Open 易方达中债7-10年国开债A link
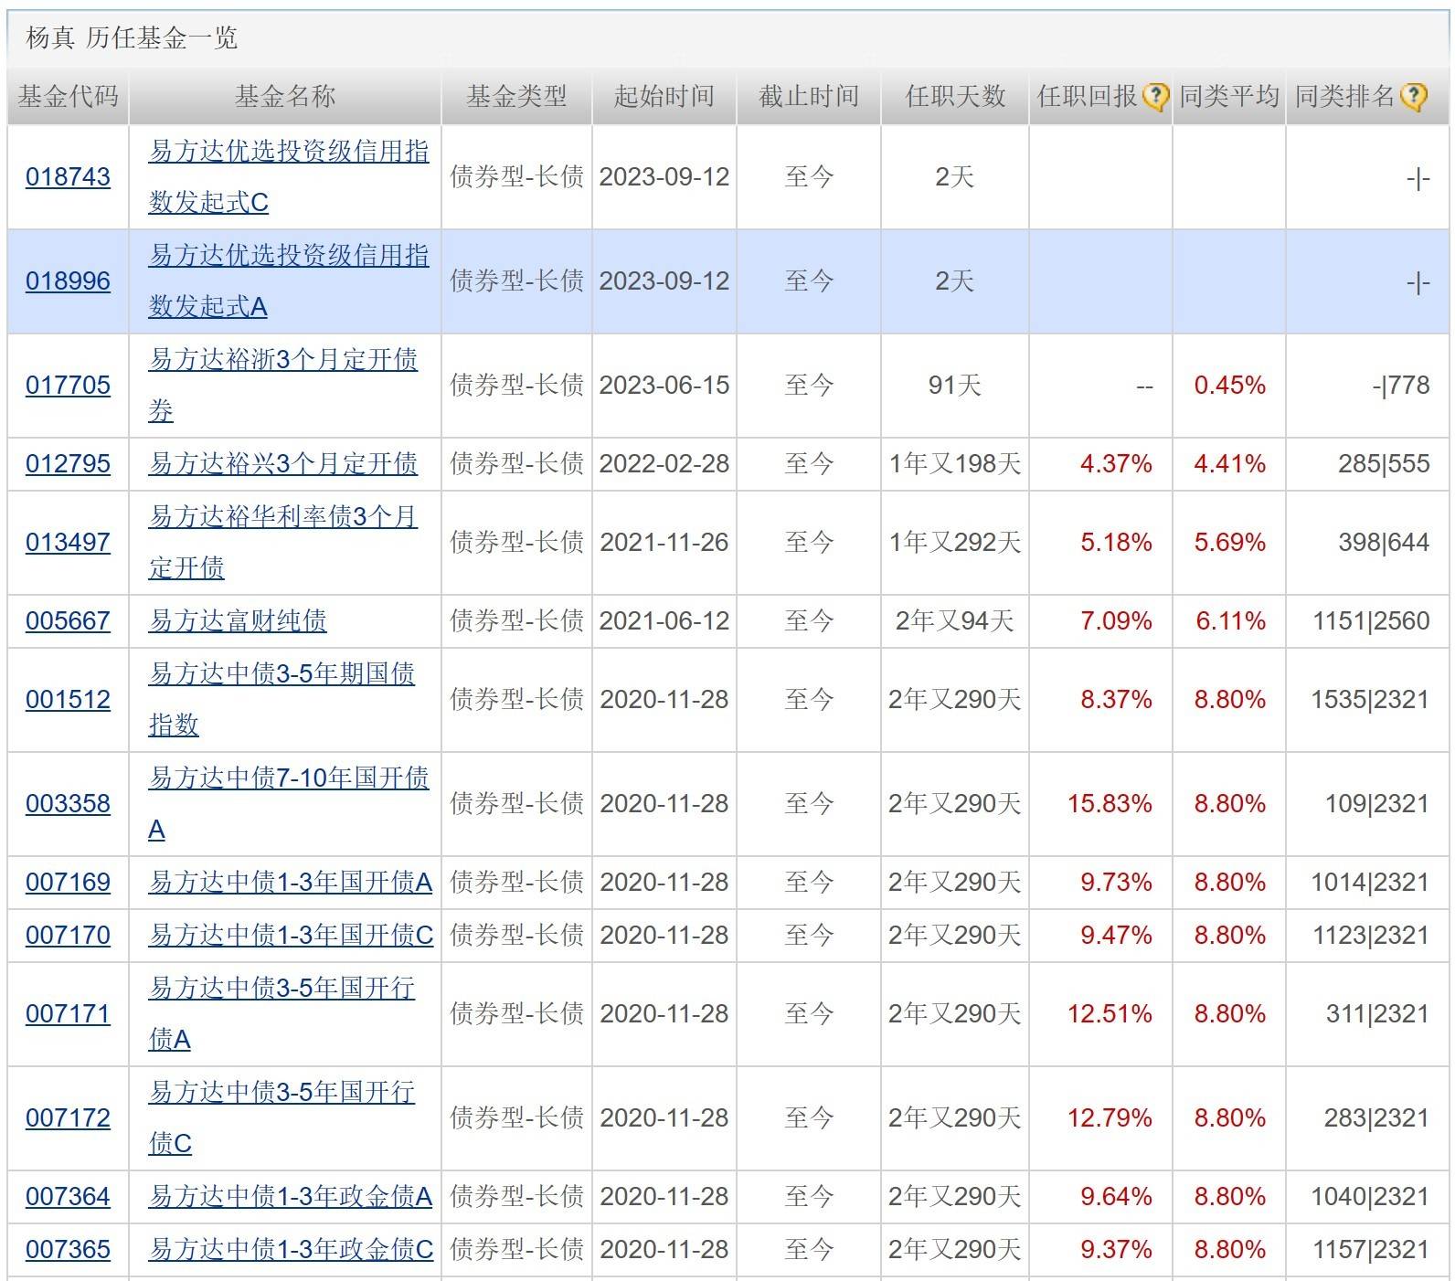The image size is (1455, 1281). click(288, 778)
